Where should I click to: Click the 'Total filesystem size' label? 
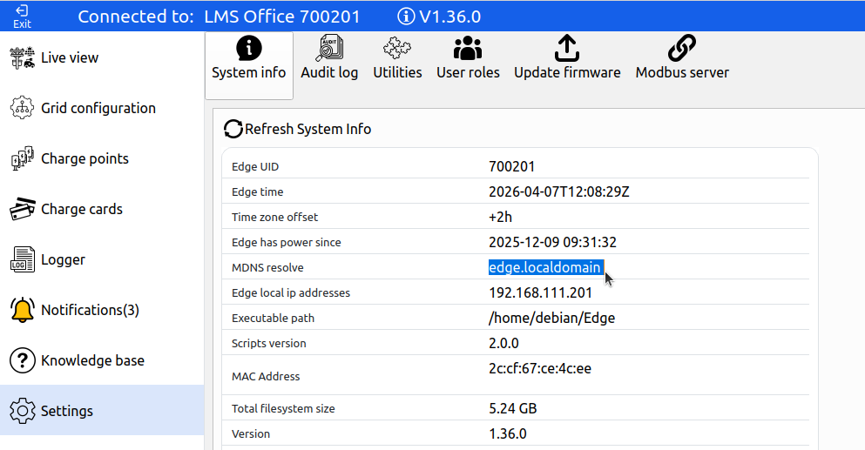coord(283,408)
